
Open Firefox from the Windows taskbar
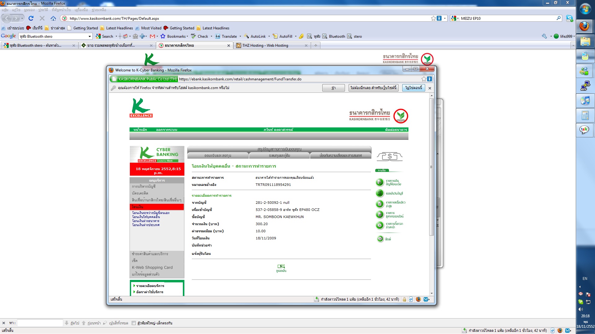point(585,26)
